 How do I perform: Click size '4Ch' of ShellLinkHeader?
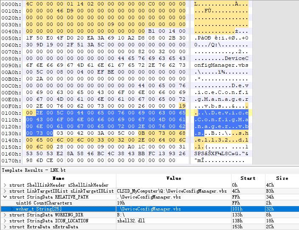(270, 185)
